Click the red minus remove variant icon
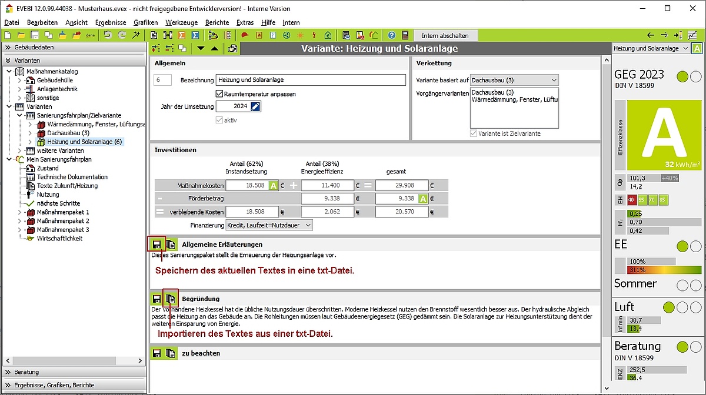The height and width of the screenshot is (395, 706). (x=169, y=48)
